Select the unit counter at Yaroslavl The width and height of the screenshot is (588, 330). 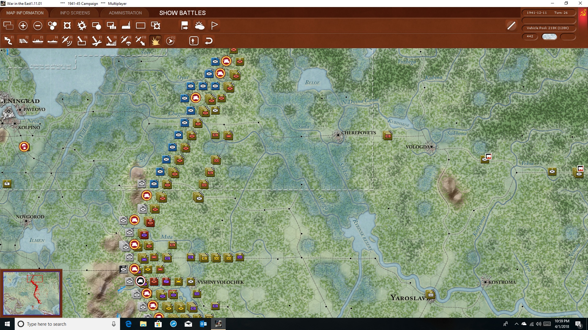point(431,295)
